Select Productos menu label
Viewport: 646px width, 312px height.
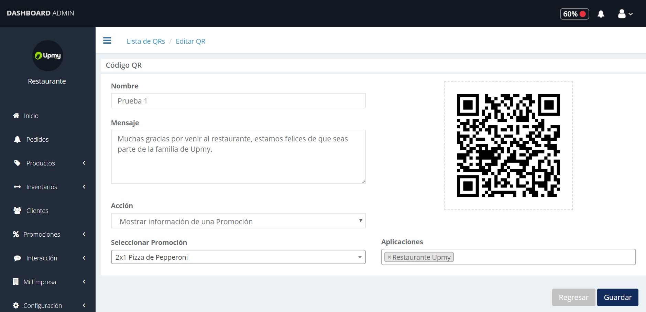pyautogui.click(x=41, y=163)
